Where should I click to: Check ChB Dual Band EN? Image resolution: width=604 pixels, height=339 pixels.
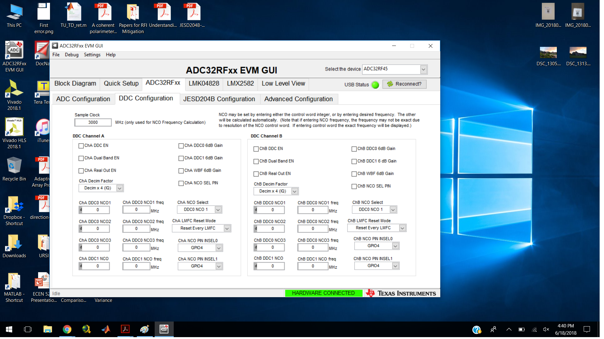click(256, 161)
